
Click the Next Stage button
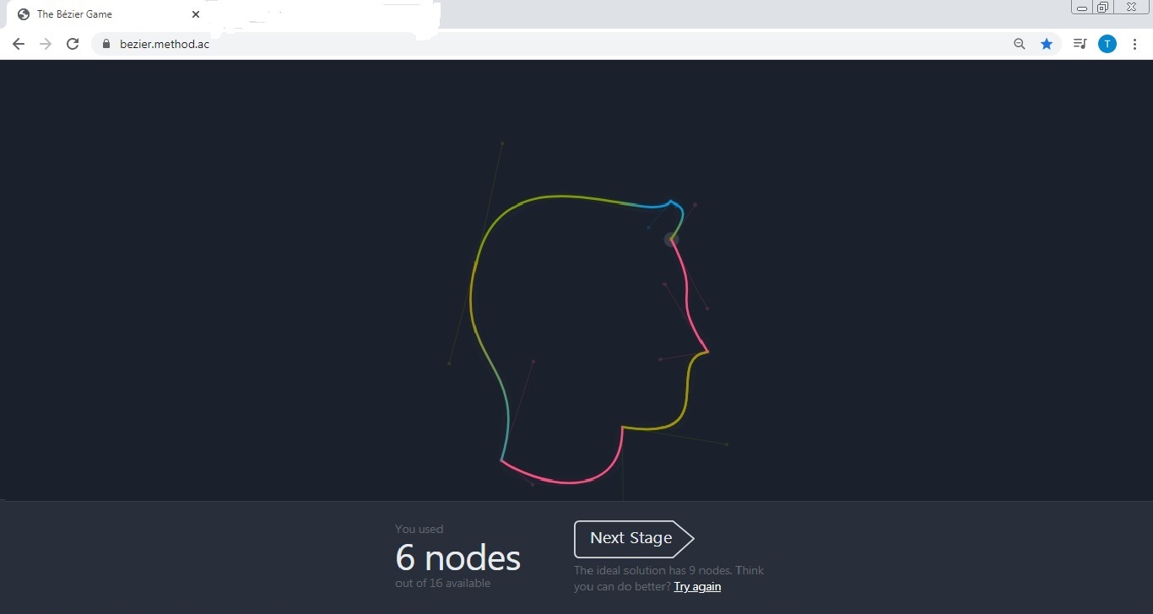633,539
